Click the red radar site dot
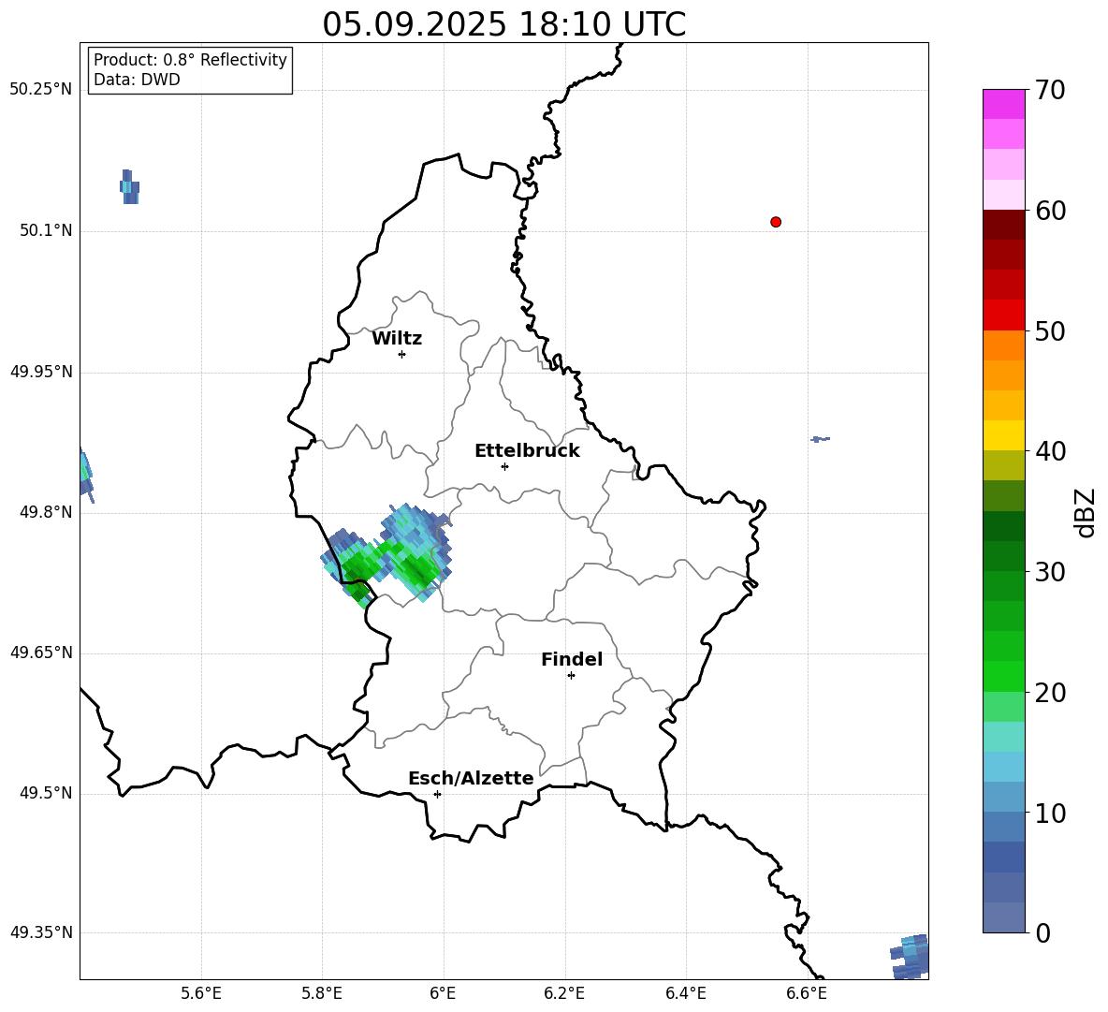 pyautogui.click(x=776, y=222)
